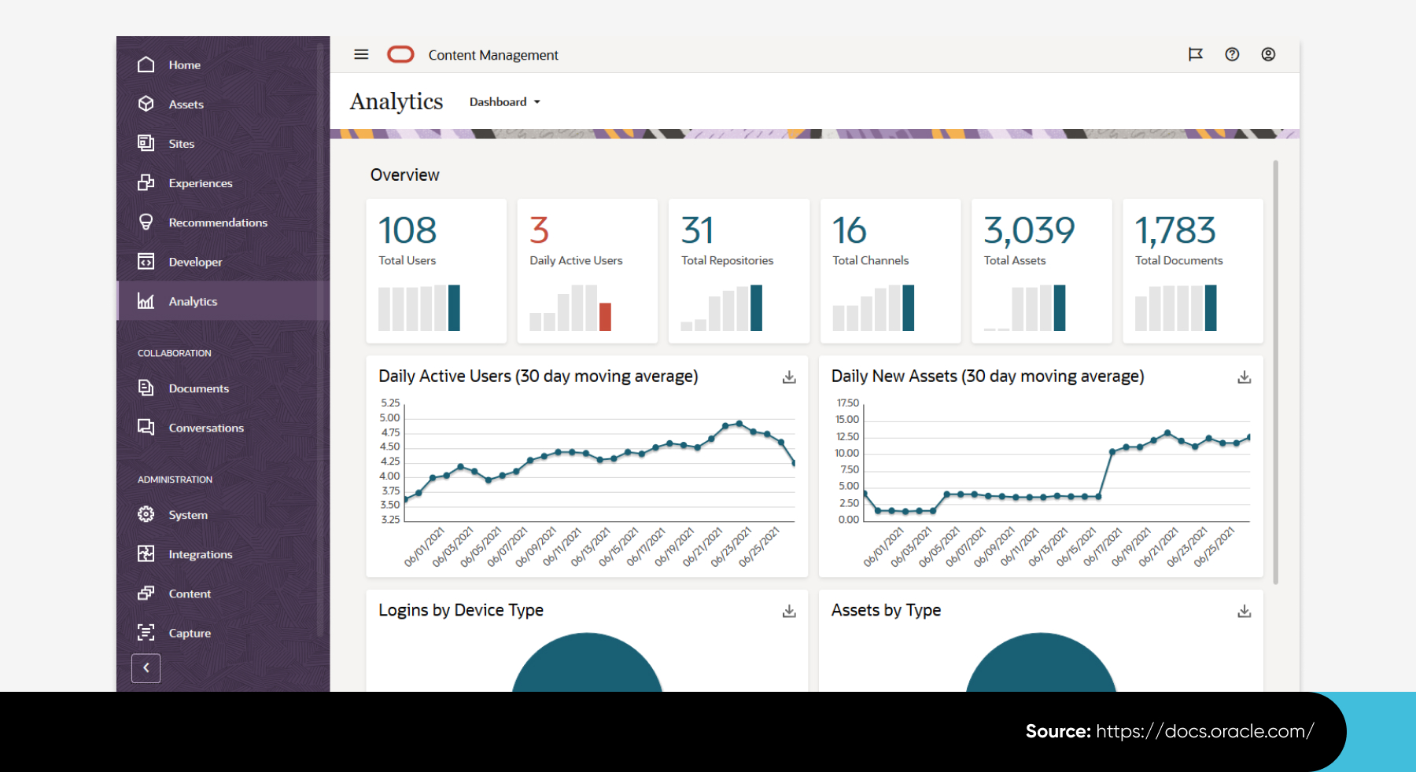Open the help icon in top bar

click(x=1231, y=54)
